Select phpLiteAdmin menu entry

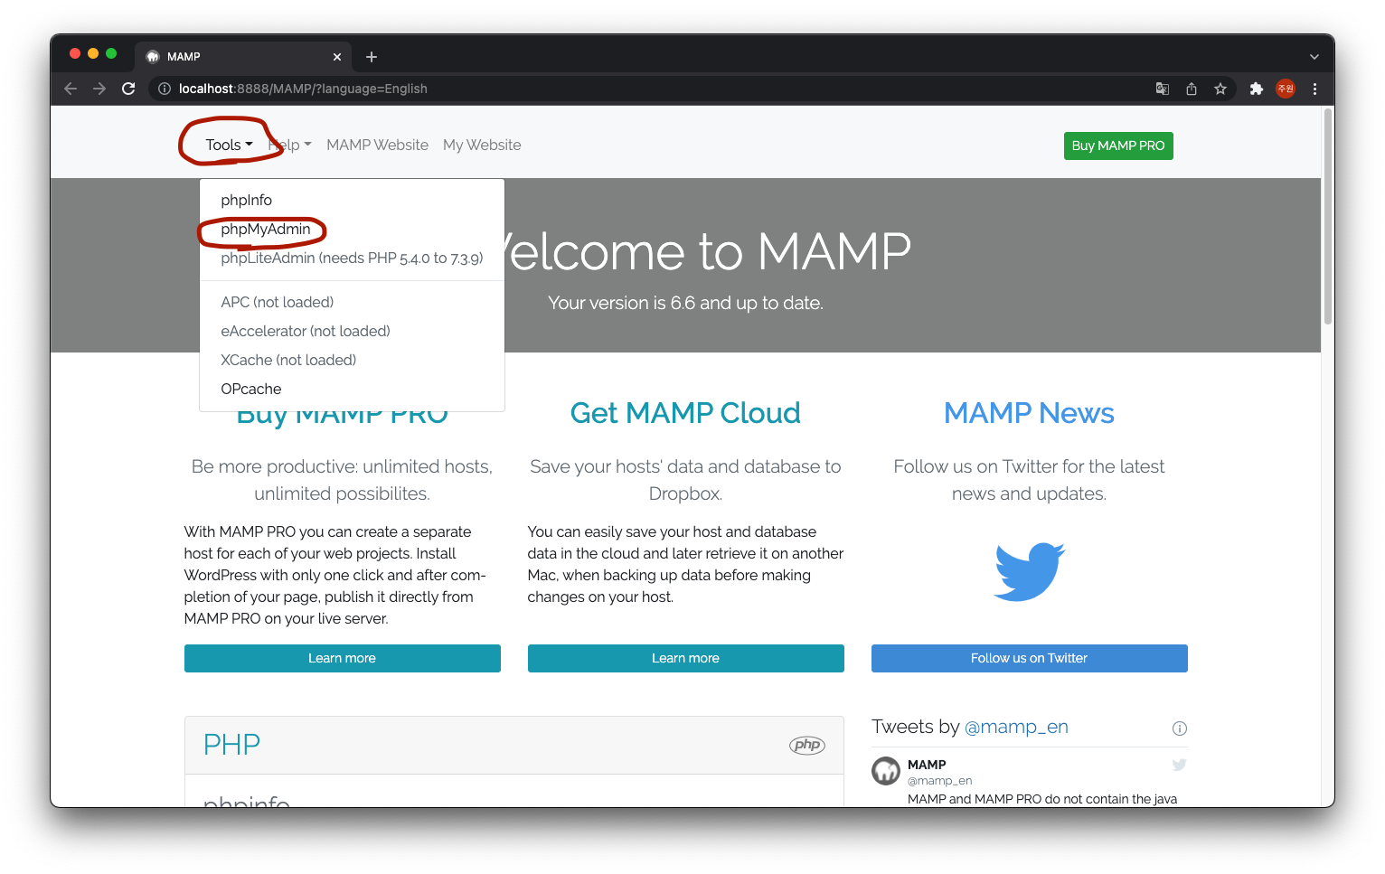(352, 258)
